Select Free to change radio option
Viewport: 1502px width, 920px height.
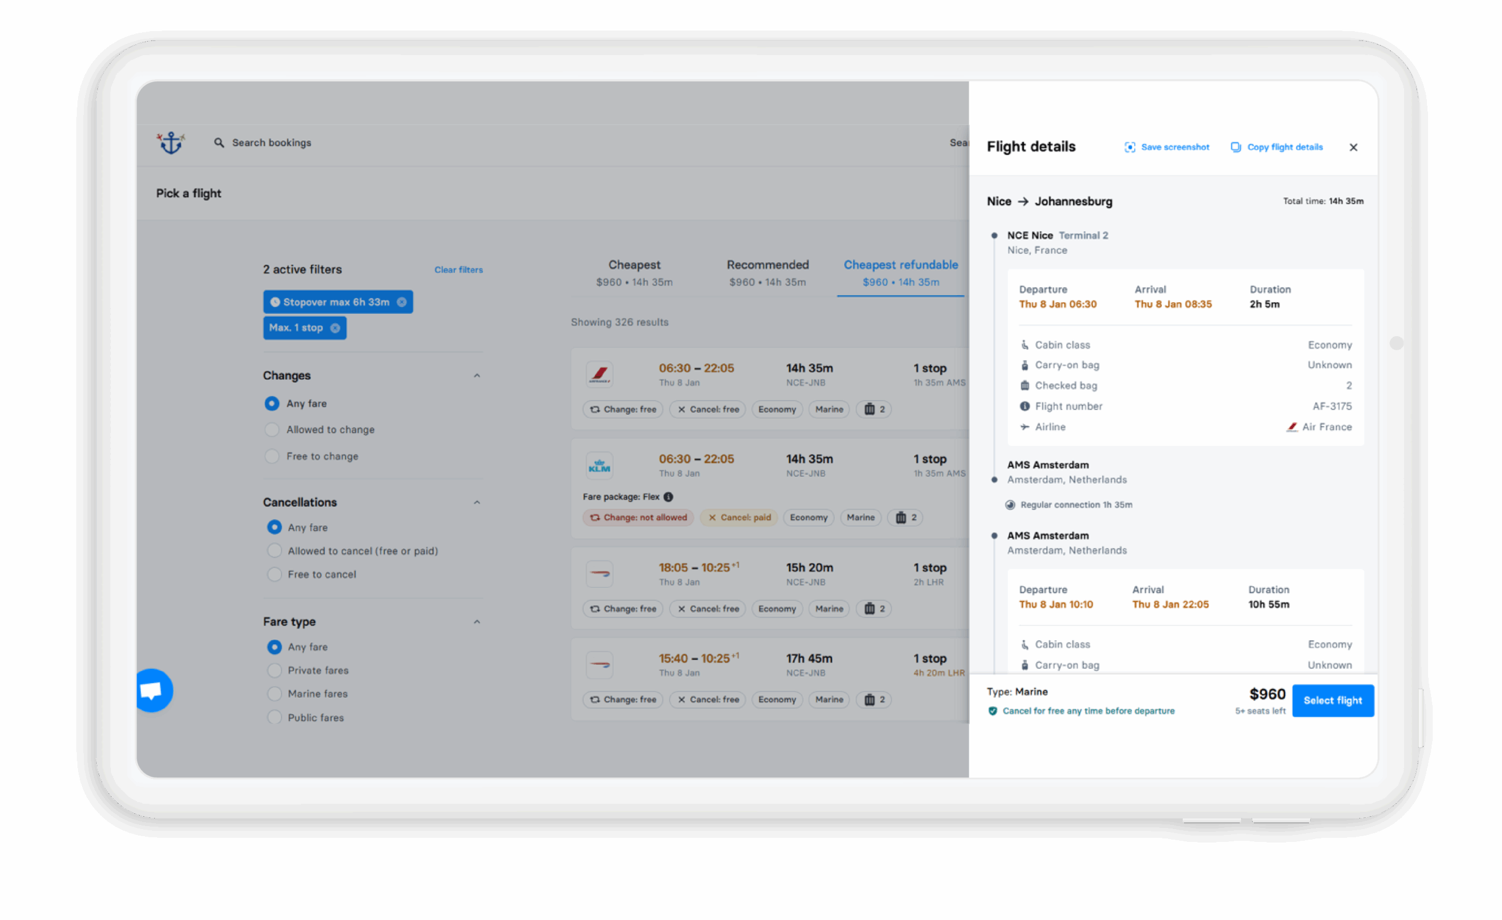click(272, 456)
